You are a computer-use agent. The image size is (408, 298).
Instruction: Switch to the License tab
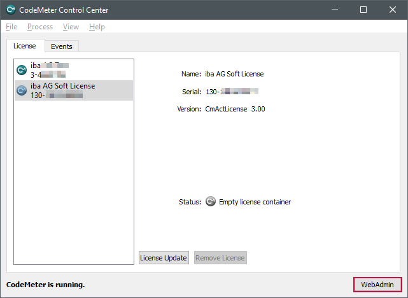(x=25, y=46)
